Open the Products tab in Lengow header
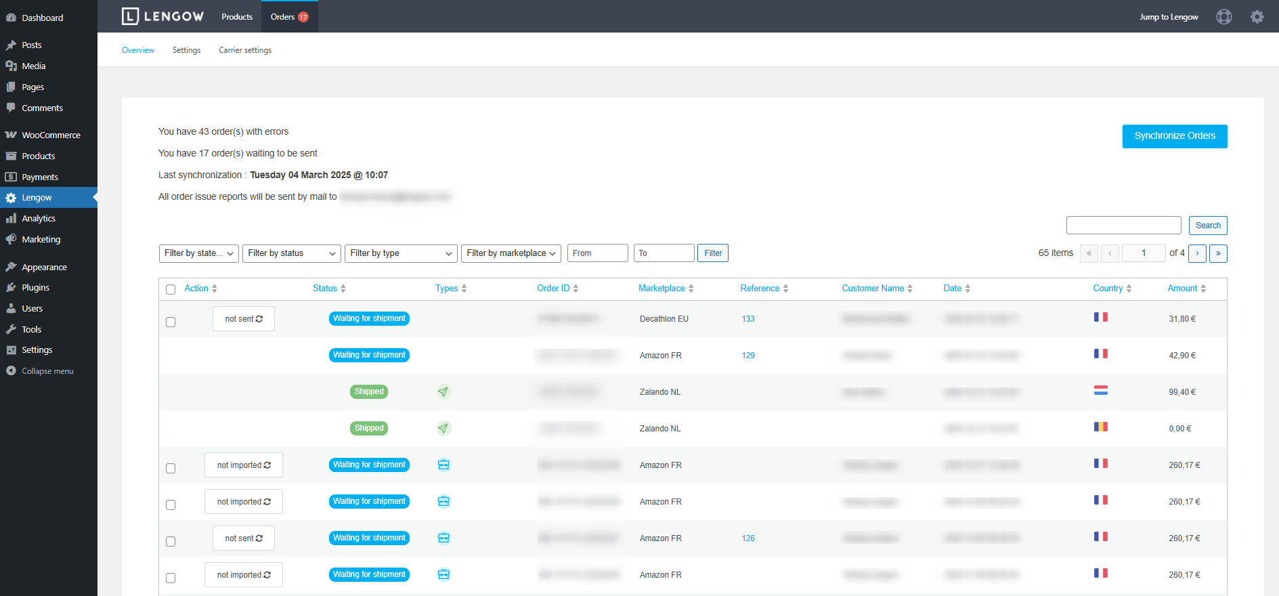This screenshot has width=1279, height=596. 237,17
